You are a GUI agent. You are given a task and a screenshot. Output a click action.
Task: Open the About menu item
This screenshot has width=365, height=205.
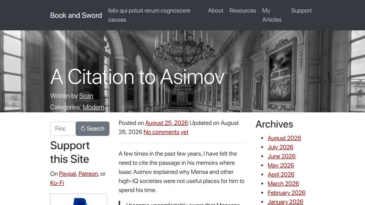click(215, 11)
